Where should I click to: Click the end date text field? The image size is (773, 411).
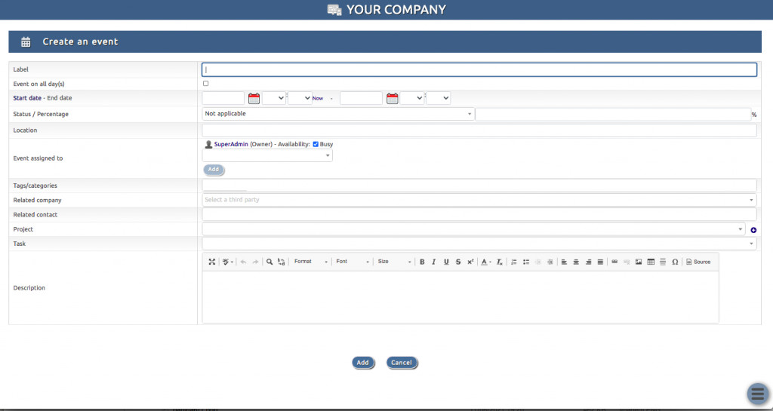click(x=362, y=98)
